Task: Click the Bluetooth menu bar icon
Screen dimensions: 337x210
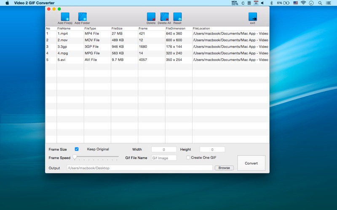Action: pyautogui.click(x=271, y=3)
